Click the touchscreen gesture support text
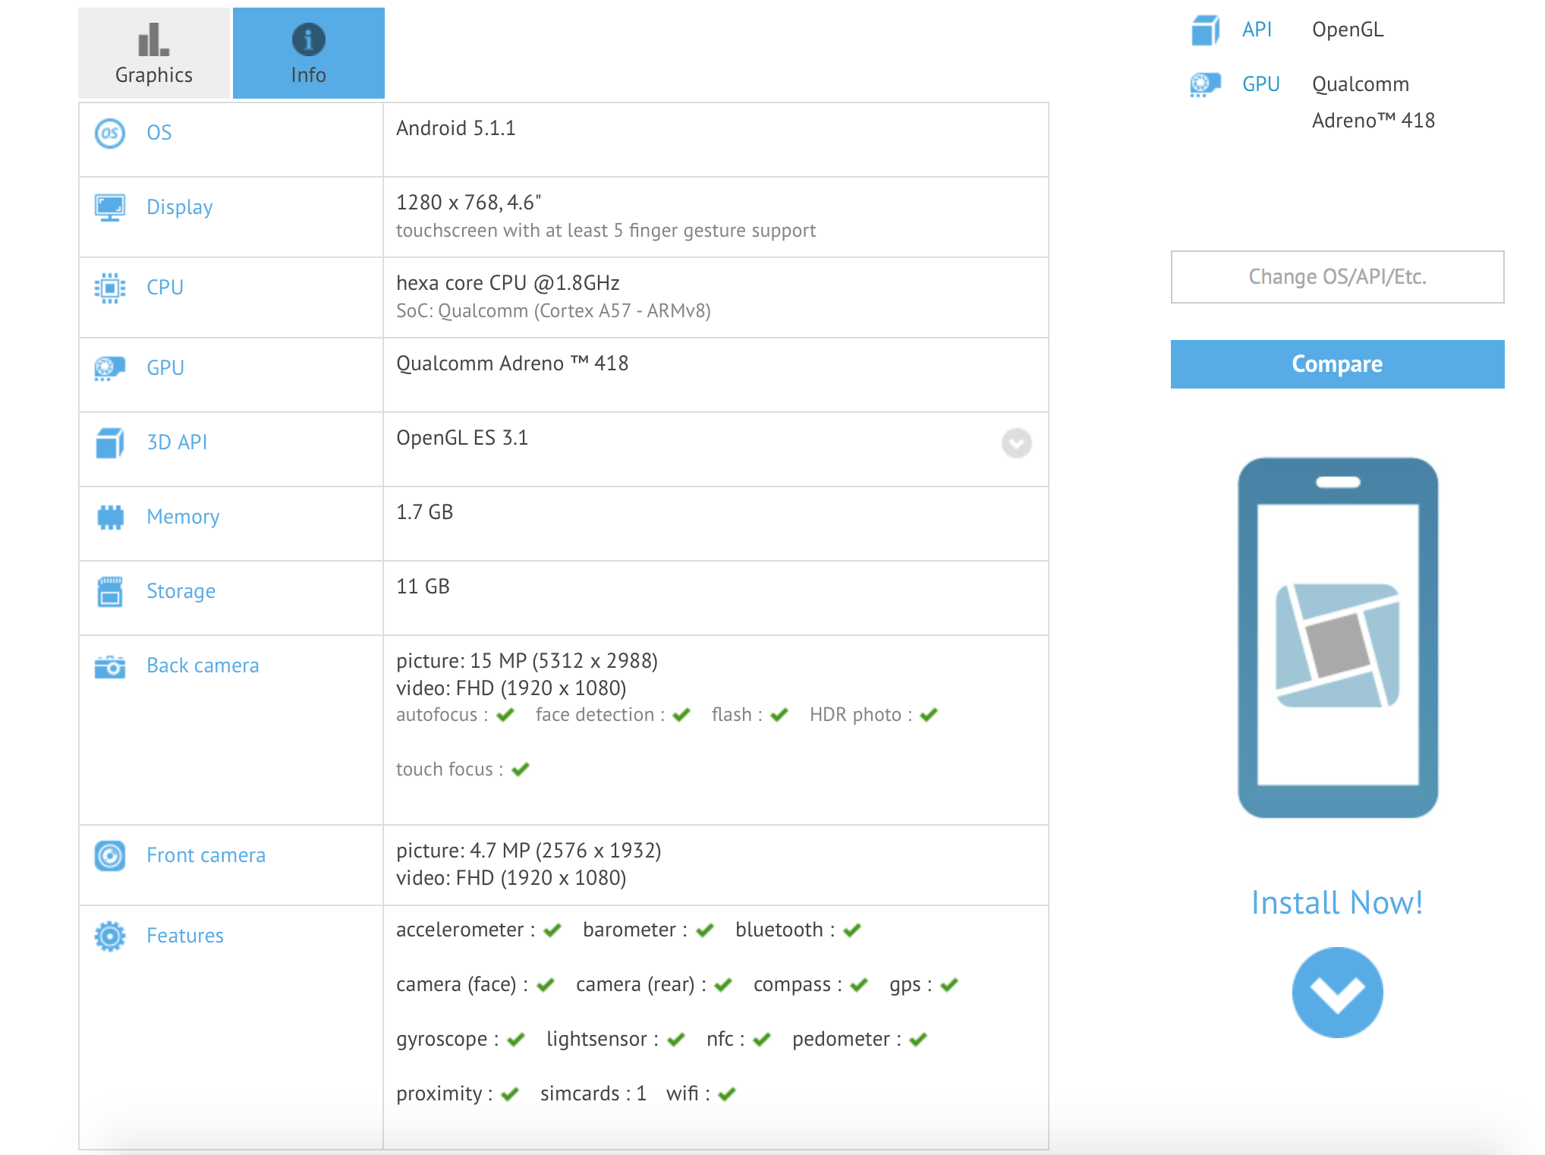Screen dimensions: 1545x1155 tap(606, 231)
